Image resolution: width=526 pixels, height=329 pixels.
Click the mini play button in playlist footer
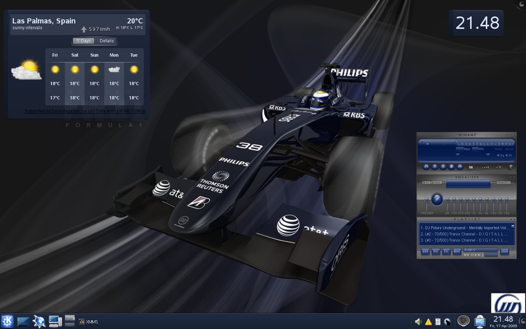[x=468, y=255]
